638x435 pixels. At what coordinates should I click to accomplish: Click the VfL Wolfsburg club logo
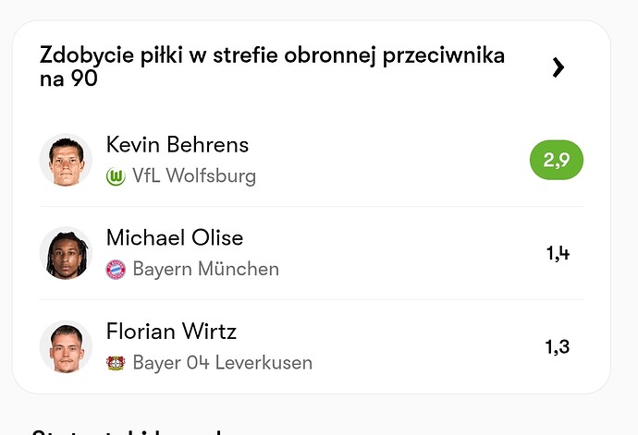pyautogui.click(x=116, y=175)
